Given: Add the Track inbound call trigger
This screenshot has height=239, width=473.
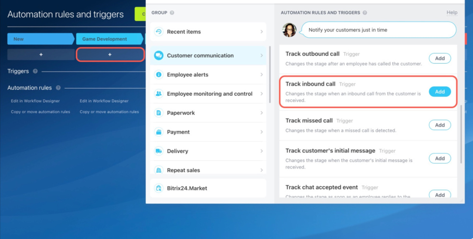Looking at the screenshot, I should (440, 92).
